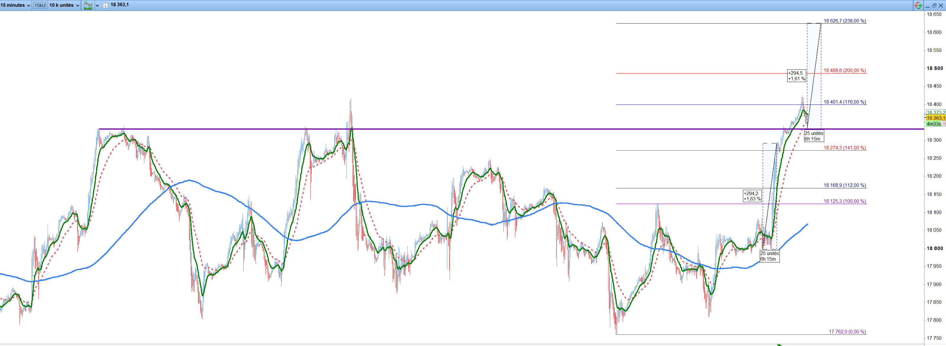Click the yellow 18 363,1 current price tag
Screen dimensions: 946x346
(x=935, y=118)
